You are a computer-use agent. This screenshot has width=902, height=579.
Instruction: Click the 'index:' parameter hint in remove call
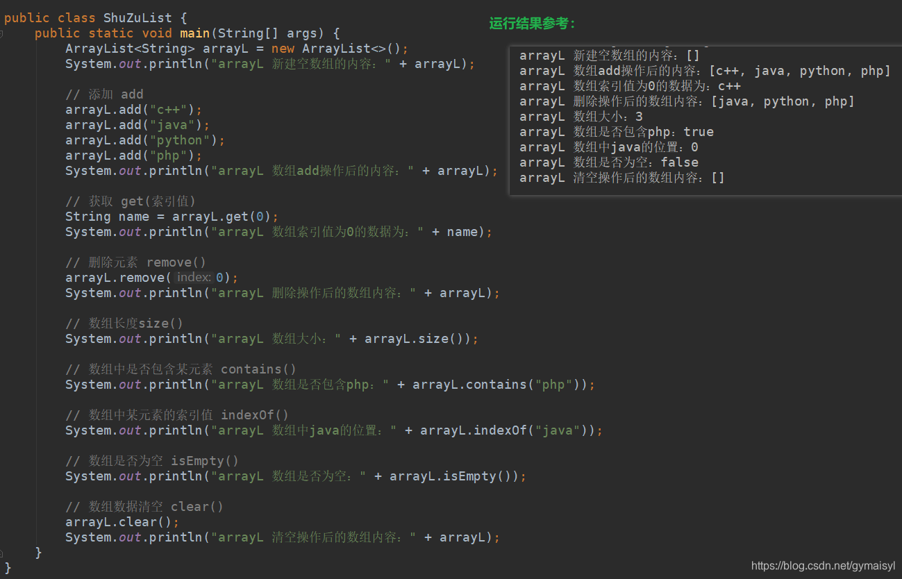pyautogui.click(x=194, y=278)
